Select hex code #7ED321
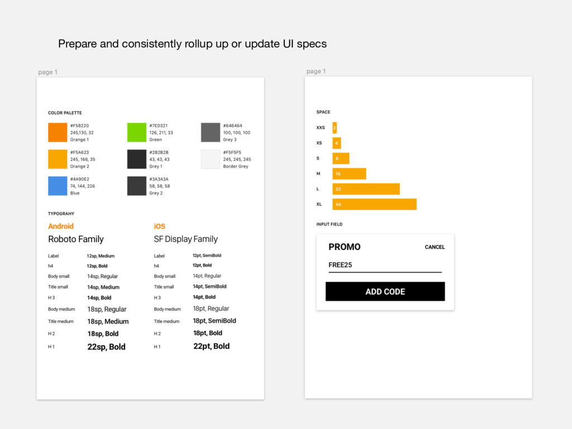Image resolution: width=572 pixels, height=429 pixels. (158, 126)
